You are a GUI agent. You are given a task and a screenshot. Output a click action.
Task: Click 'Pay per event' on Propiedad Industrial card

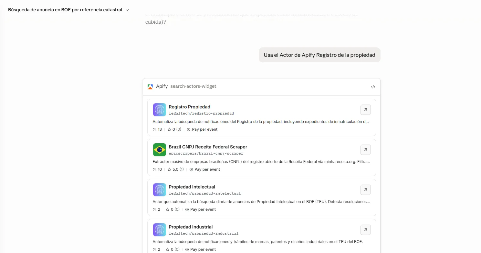pos(203,249)
